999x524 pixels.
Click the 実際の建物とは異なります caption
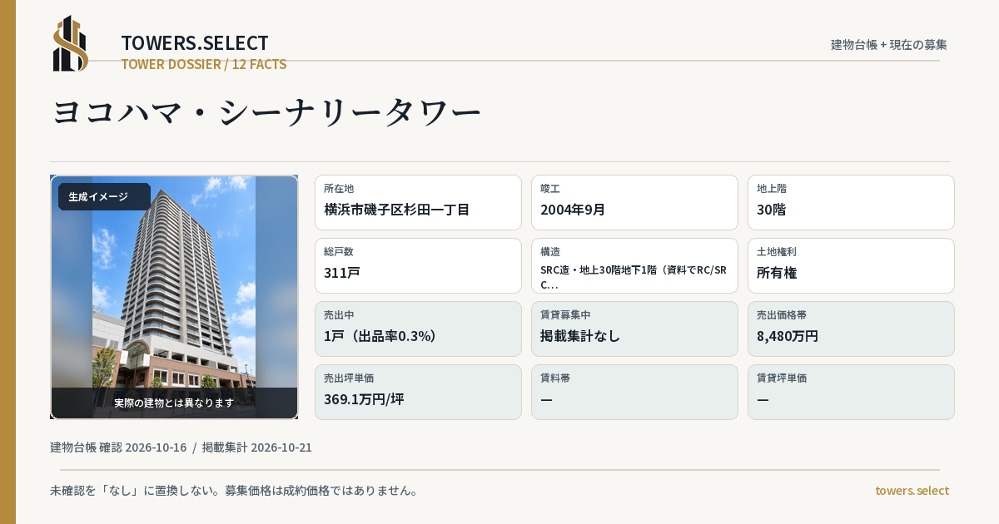pos(174,403)
